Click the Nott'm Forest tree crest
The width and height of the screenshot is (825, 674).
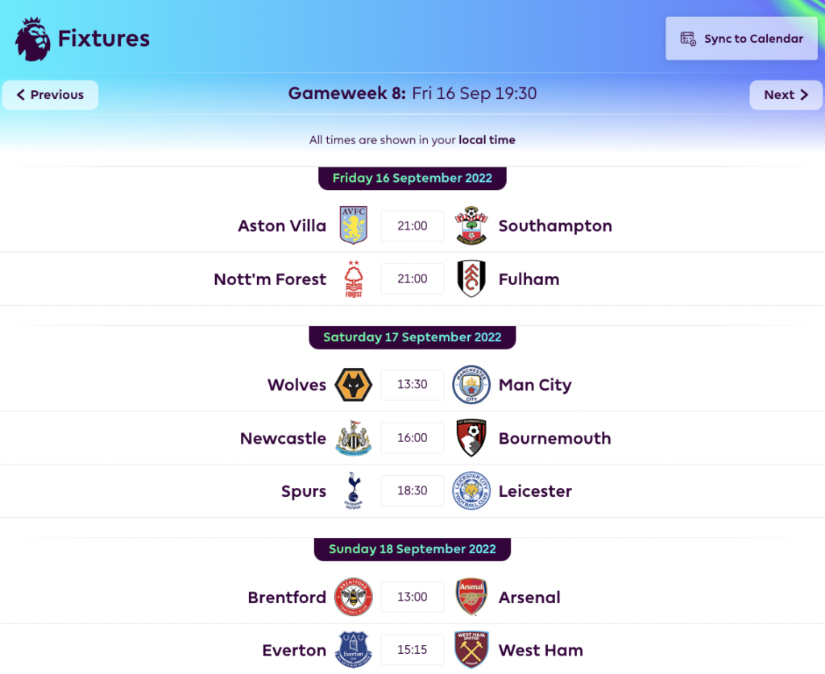click(x=352, y=279)
